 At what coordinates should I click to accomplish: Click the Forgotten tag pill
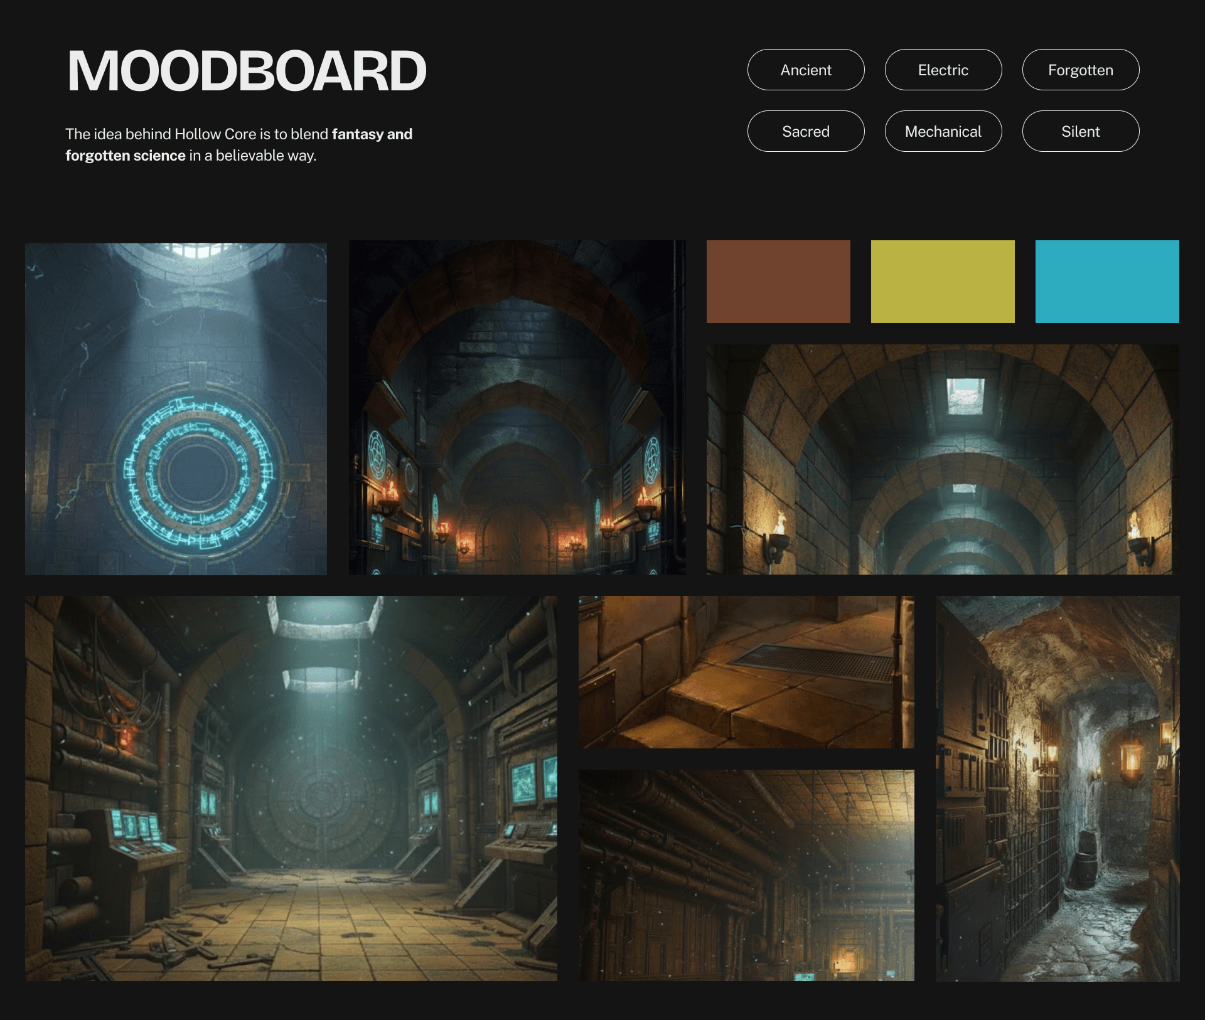pyautogui.click(x=1080, y=70)
